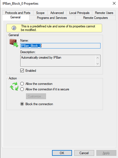Switch to Protocols and Ports tab
This screenshot has height=158, width=118.
18,13
